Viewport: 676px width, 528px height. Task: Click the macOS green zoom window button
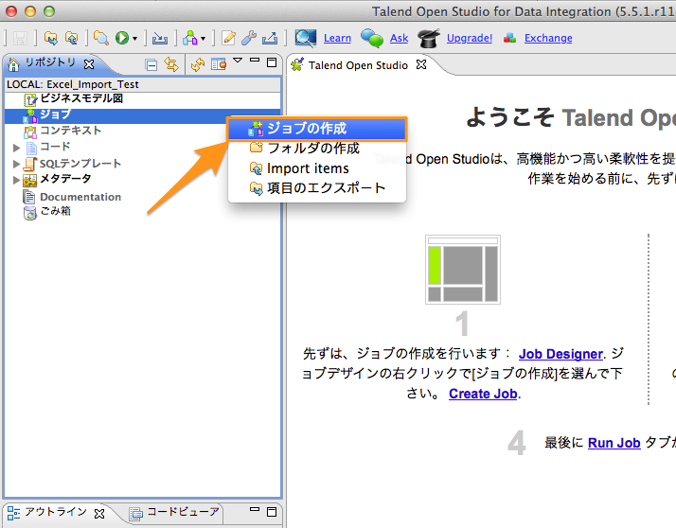(x=49, y=11)
